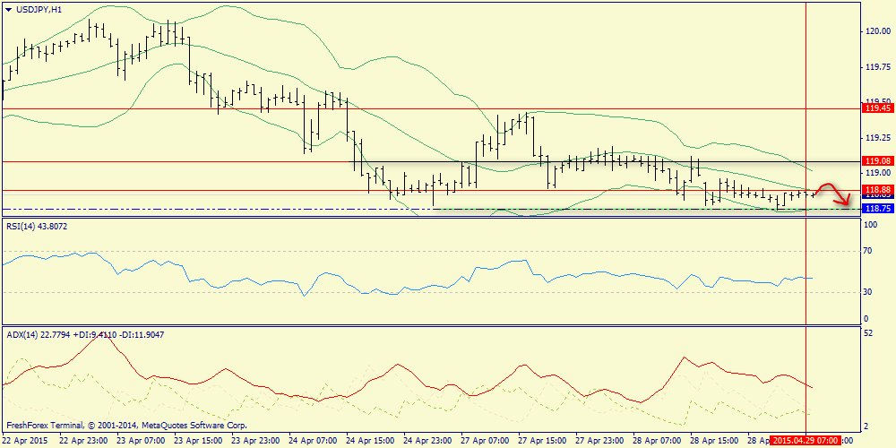896x448 pixels.
Task: Click the RSI scale value 100
Action: (x=871, y=226)
